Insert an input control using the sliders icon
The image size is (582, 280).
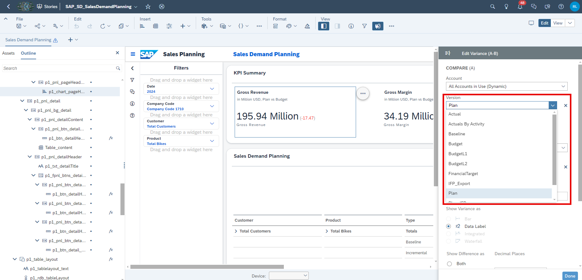click(x=169, y=26)
